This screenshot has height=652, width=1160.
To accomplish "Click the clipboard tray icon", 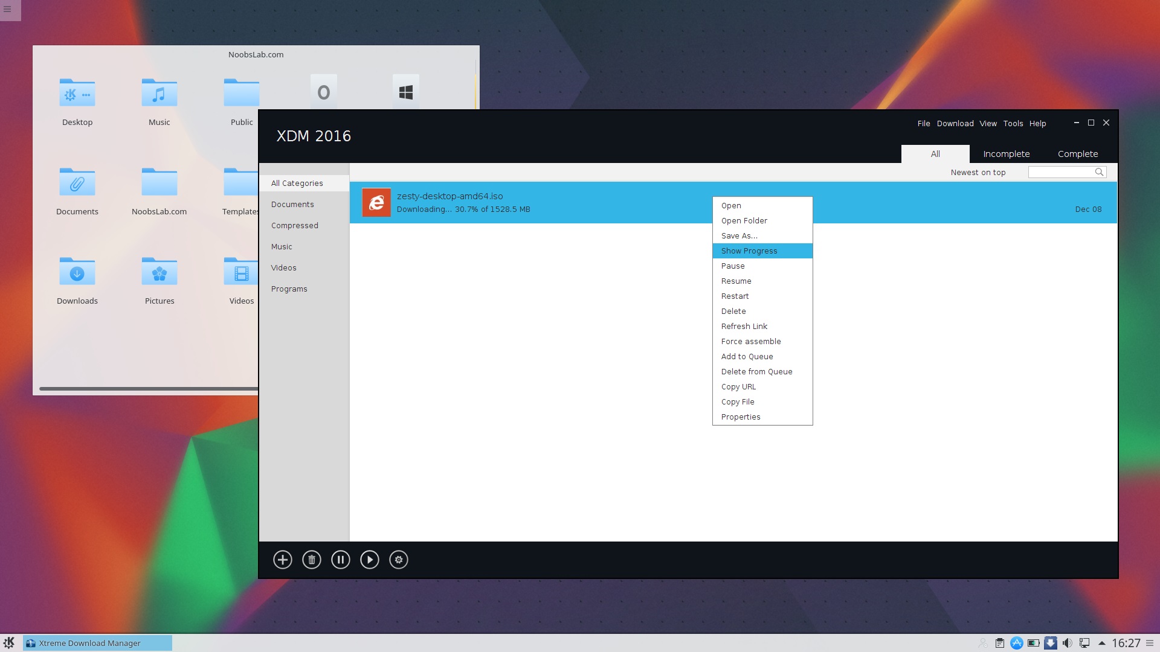I will (x=1000, y=643).
